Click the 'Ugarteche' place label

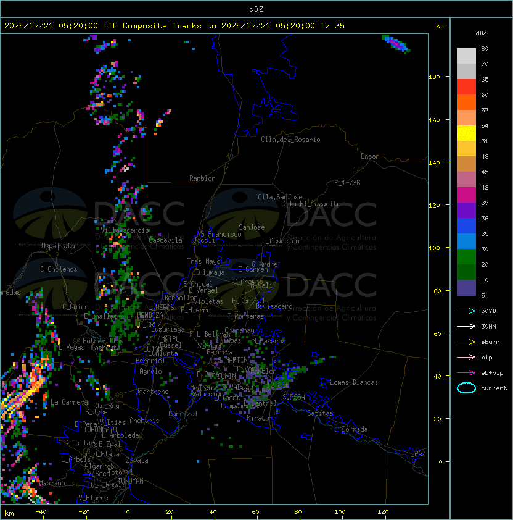pos(152,392)
